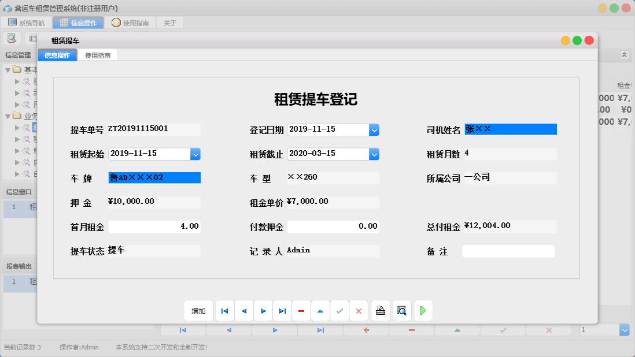The image size is (635, 357).
Task: Open the 登记日期 date dropdown
Action: 375,129
